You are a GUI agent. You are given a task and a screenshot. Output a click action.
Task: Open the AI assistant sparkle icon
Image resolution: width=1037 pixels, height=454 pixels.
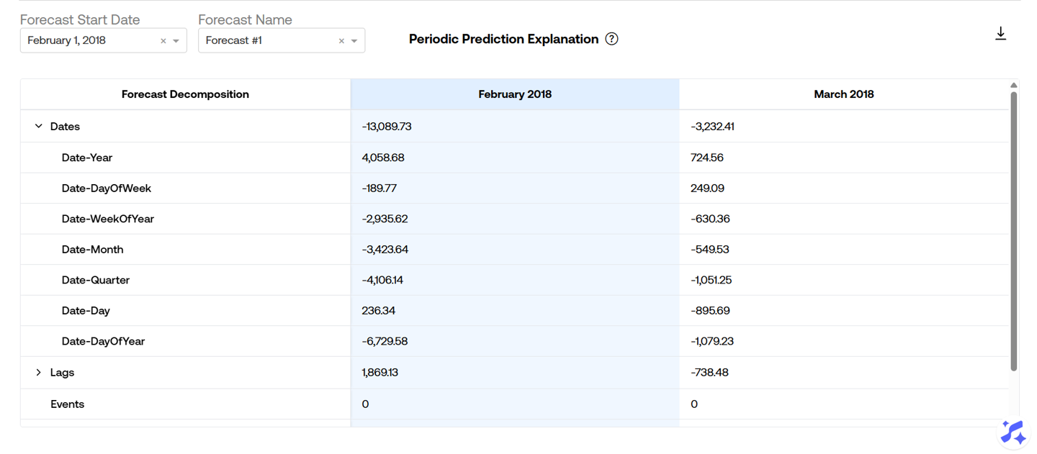coord(1013,432)
